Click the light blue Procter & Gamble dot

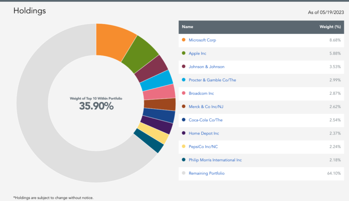click(x=183, y=80)
